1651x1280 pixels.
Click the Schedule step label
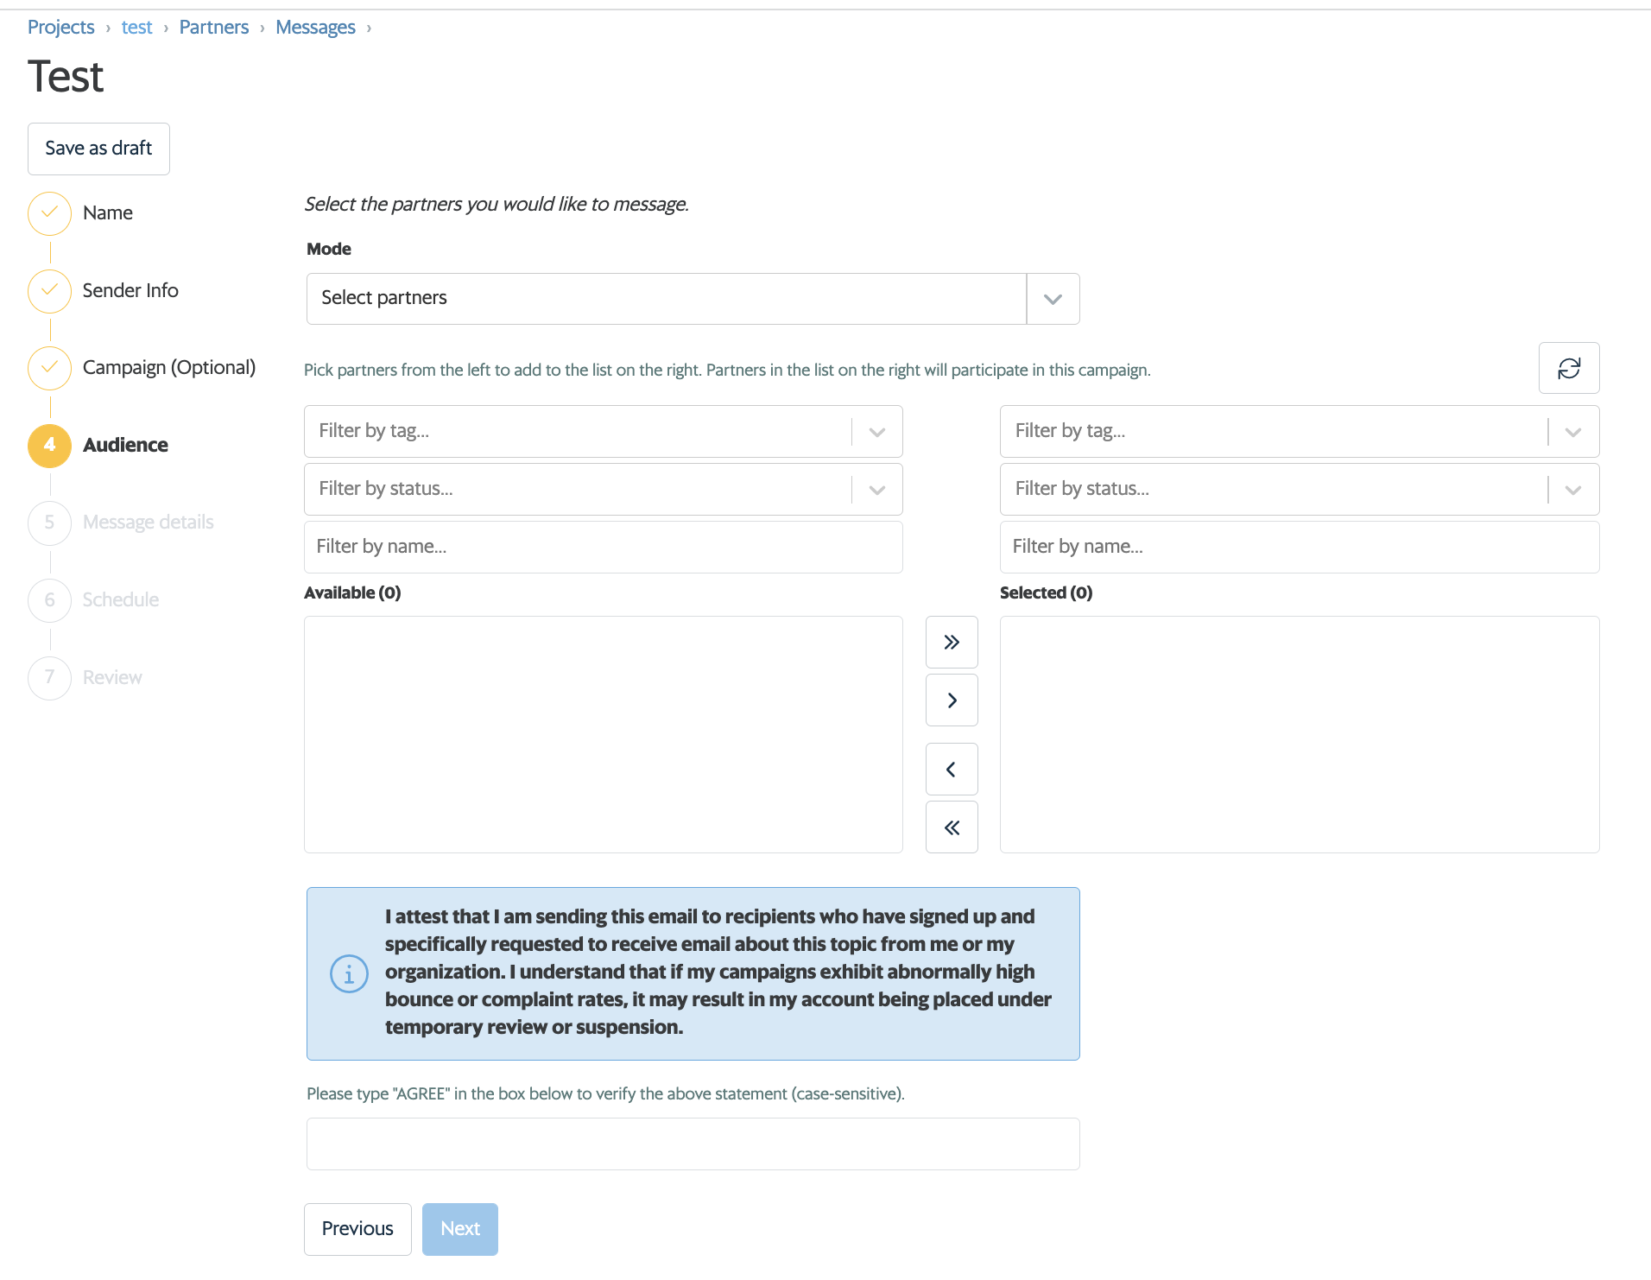coord(121,599)
